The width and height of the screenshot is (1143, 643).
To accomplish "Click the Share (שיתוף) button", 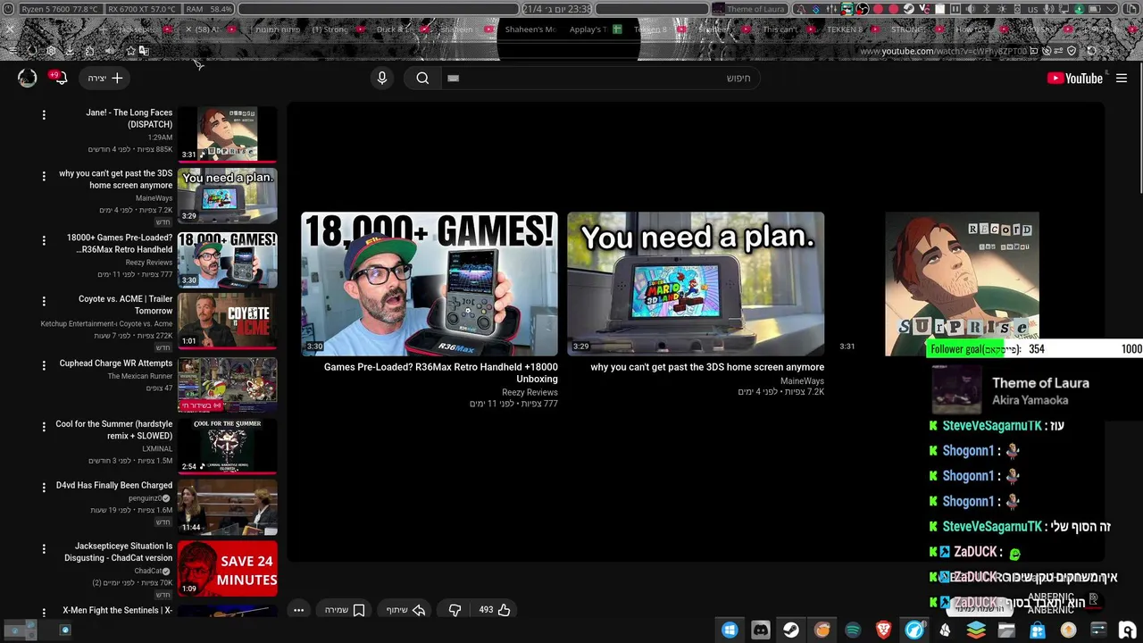I will click(x=405, y=610).
